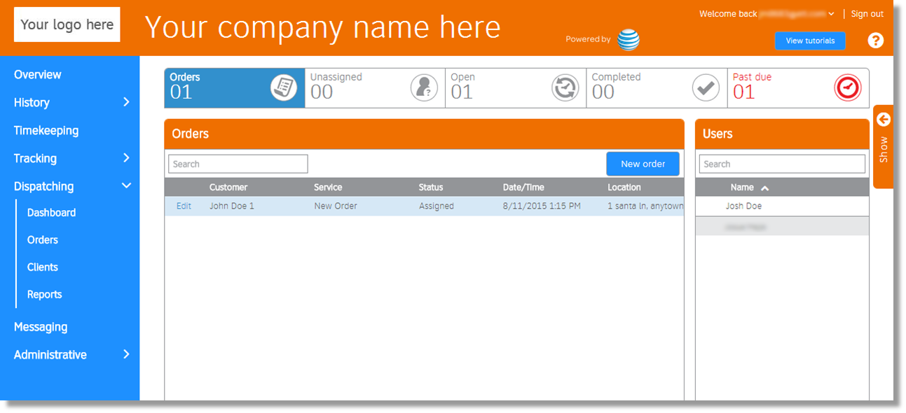The width and height of the screenshot is (906, 413).
Task: Open the View tutorials page
Action: [x=810, y=41]
